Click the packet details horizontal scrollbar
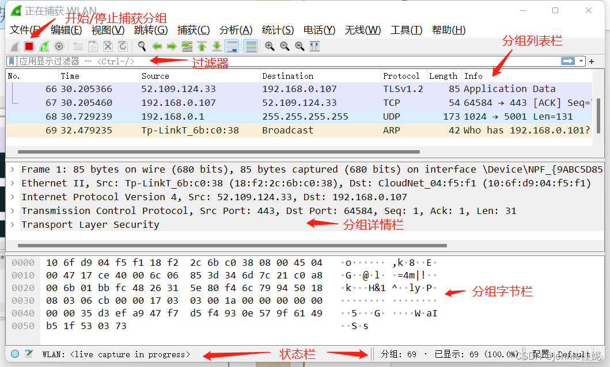Viewport: 610px width, 367px height. (x=232, y=246)
